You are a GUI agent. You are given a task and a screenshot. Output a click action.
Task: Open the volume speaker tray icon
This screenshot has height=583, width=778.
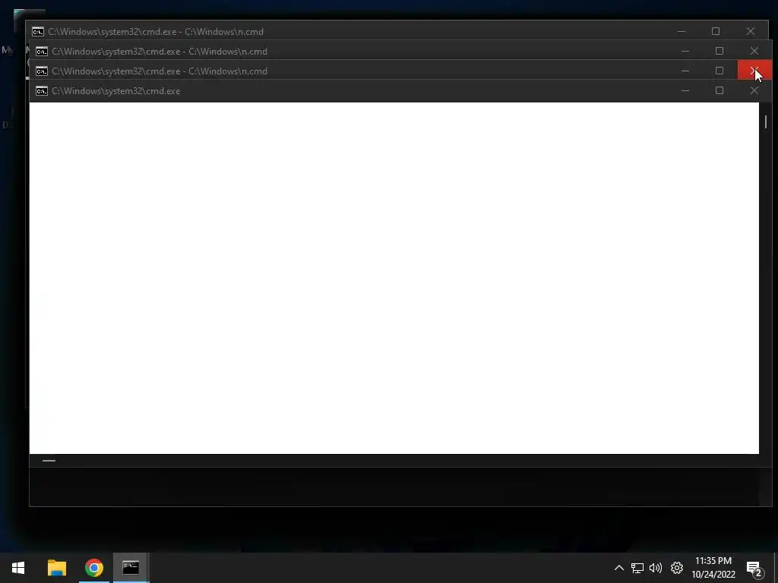pyautogui.click(x=656, y=568)
